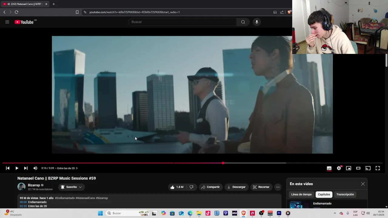Close the Natanael Cano browser tab
388x218 pixels.
tap(46, 4)
